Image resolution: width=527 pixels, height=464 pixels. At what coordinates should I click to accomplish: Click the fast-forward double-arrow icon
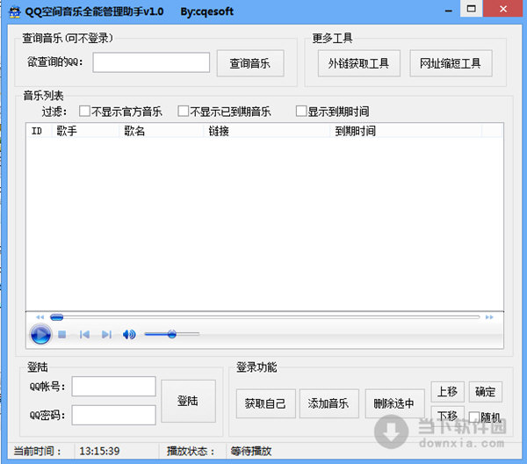tap(489, 317)
